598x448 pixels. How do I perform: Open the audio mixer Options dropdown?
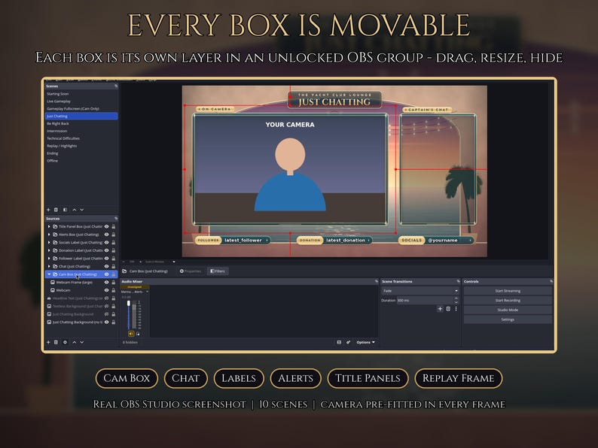(x=365, y=342)
